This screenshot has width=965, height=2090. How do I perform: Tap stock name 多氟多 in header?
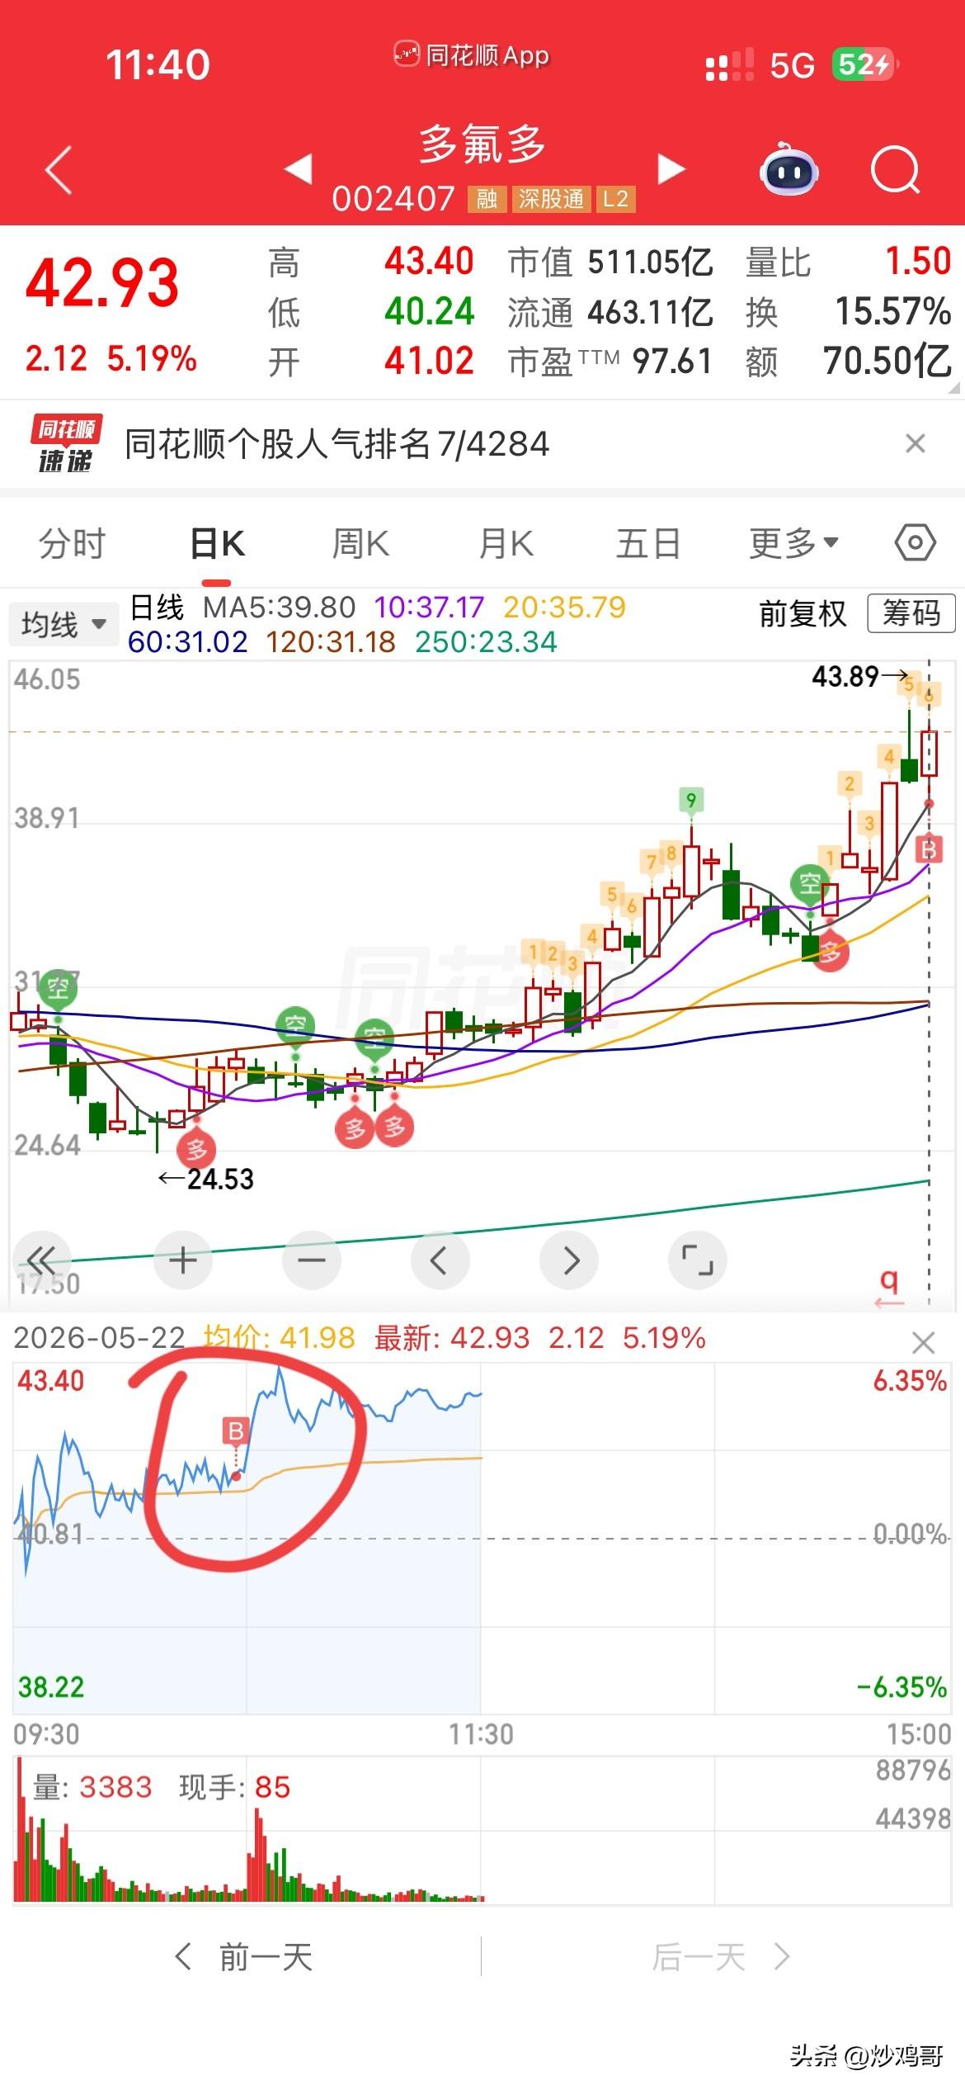tap(482, 144)
